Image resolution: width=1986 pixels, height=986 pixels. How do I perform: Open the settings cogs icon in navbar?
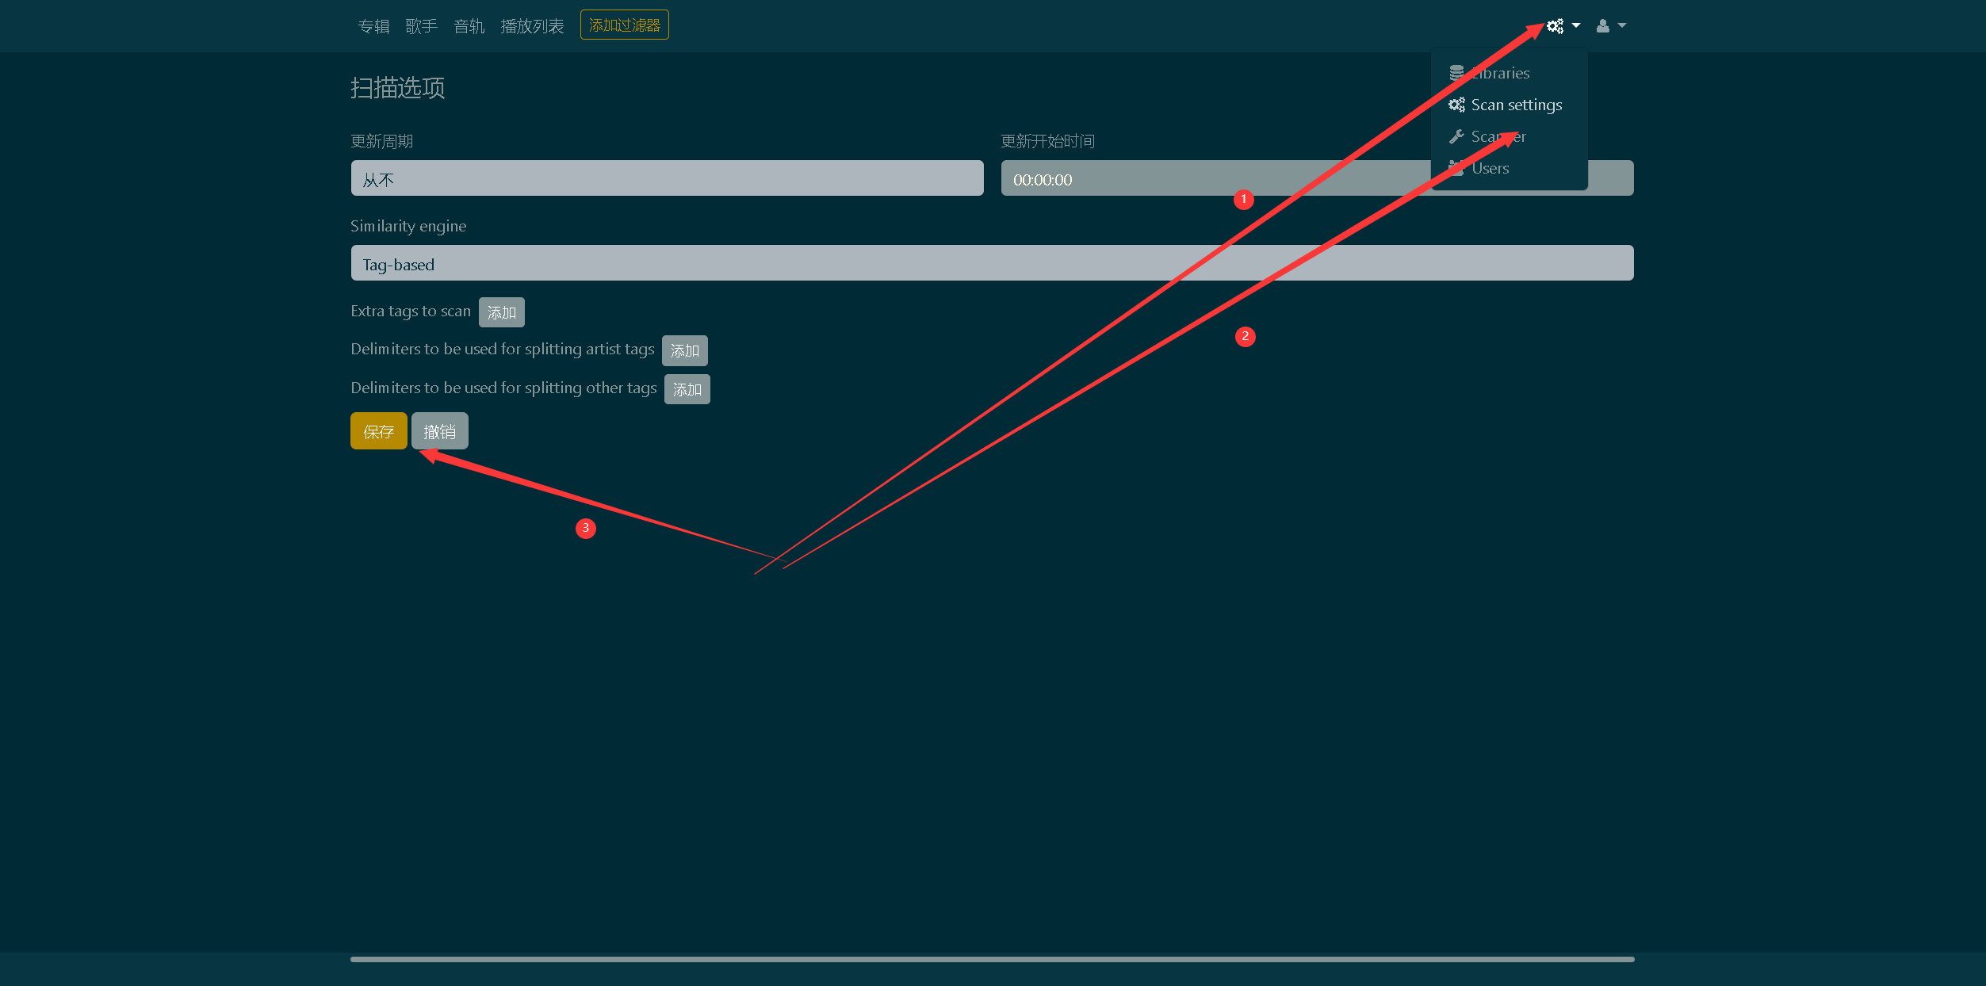point(1555,26)
